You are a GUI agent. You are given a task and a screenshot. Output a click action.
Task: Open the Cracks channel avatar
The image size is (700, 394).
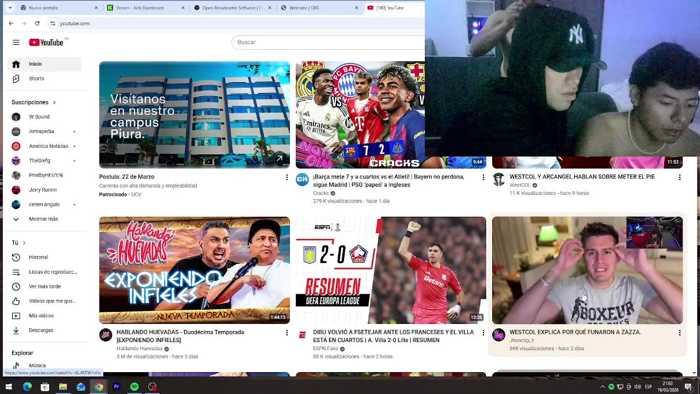[x=302, y=179]
